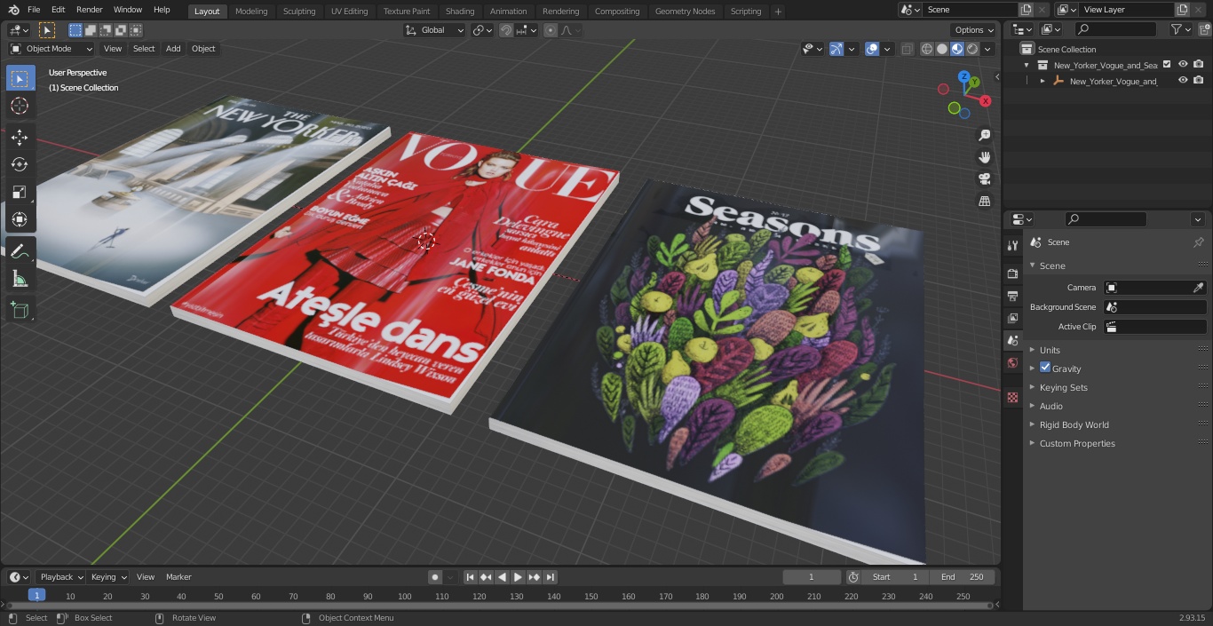Open the World properties tab
The image size is (1213, 626).
1012,362
